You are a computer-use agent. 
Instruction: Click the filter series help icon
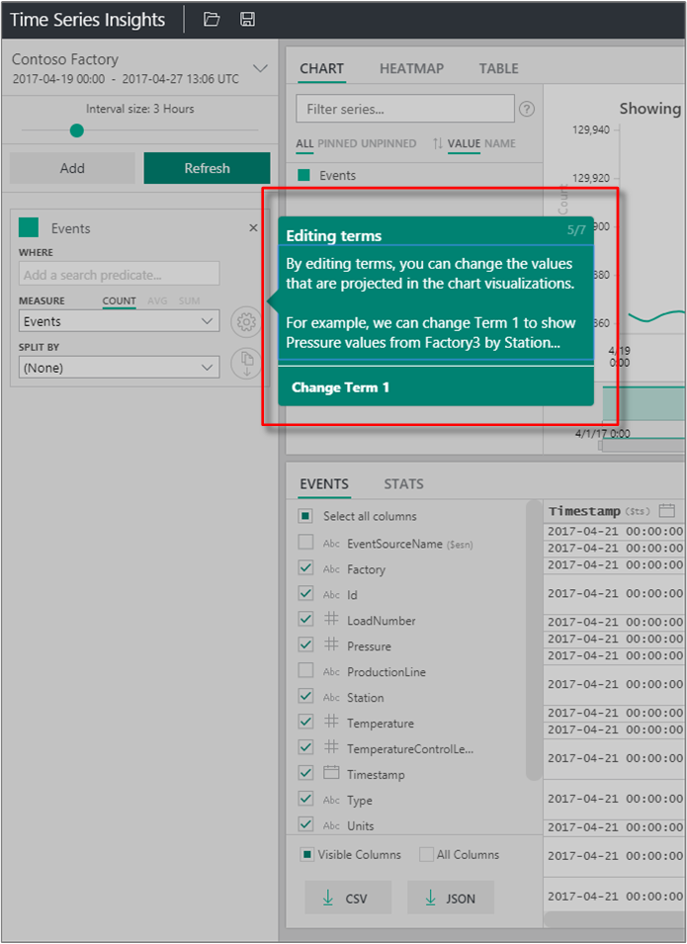point(527,109)
